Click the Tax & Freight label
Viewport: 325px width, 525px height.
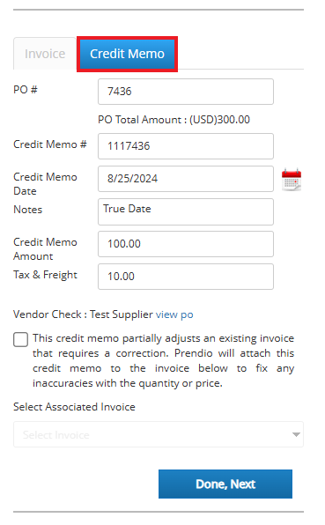pyautogui.click(x=45, y=275)
